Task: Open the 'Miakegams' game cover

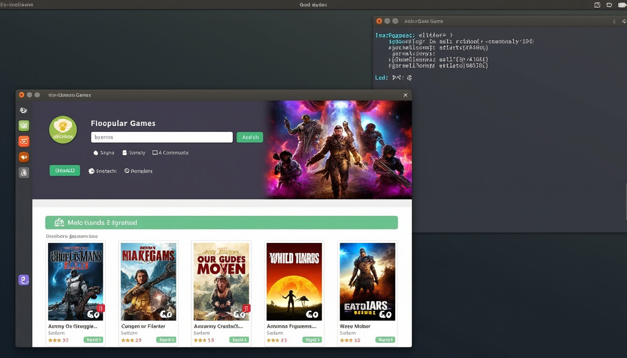Action: pos(148,282)
